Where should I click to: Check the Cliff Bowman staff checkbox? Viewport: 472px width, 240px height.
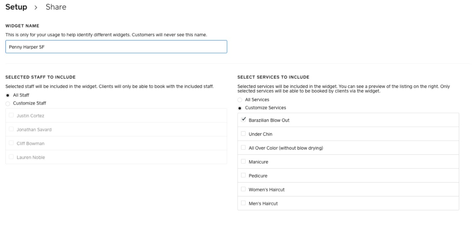pos(11,143)
